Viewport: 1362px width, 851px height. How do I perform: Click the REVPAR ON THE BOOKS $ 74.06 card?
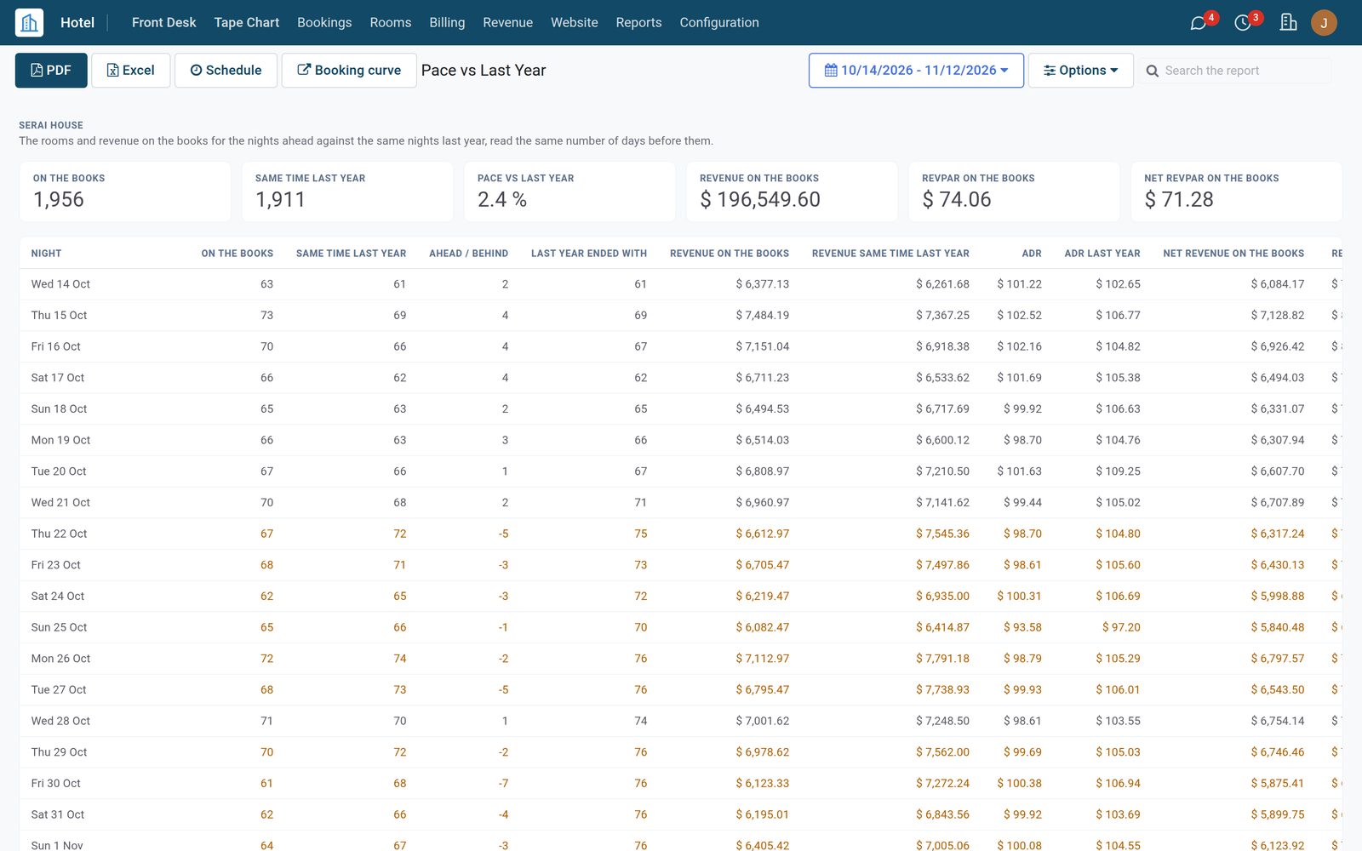(1014, 191)
